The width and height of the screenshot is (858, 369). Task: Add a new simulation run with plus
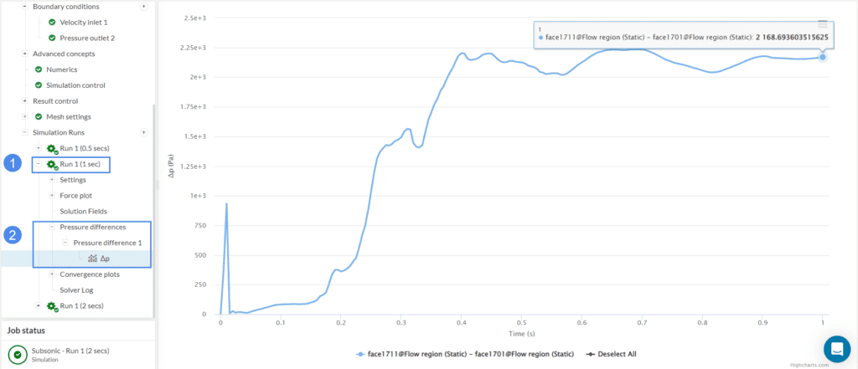click(x=143, y=132)
